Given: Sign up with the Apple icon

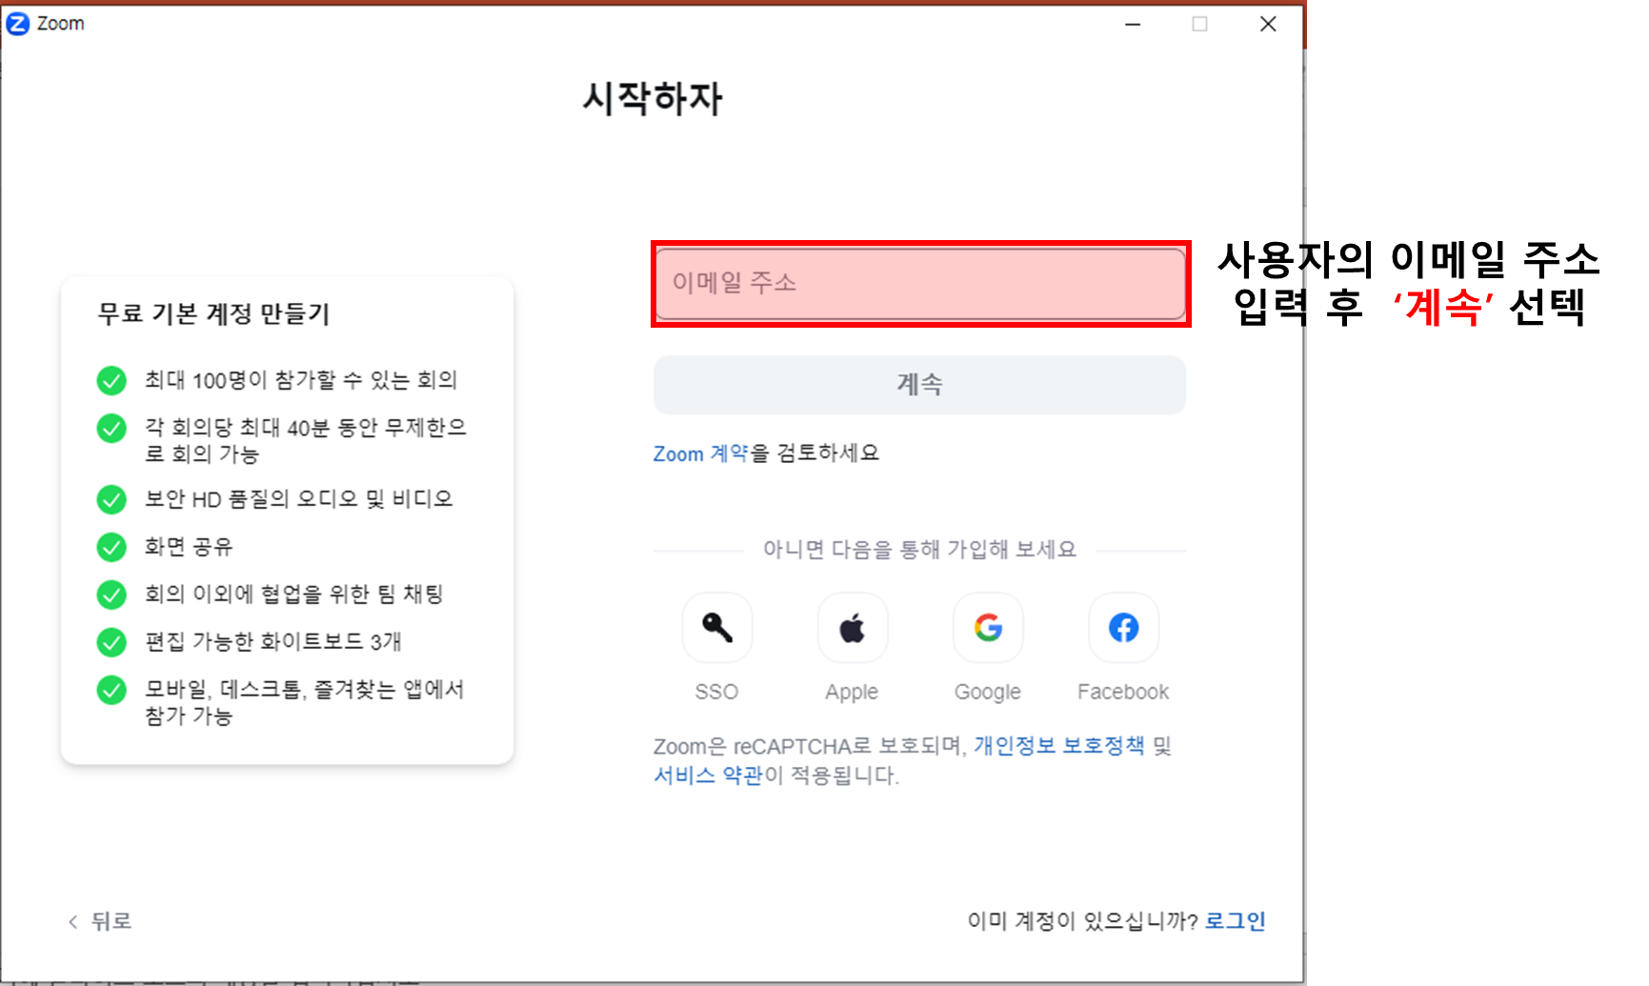Looking at the screenshot, I should [853, 628].
